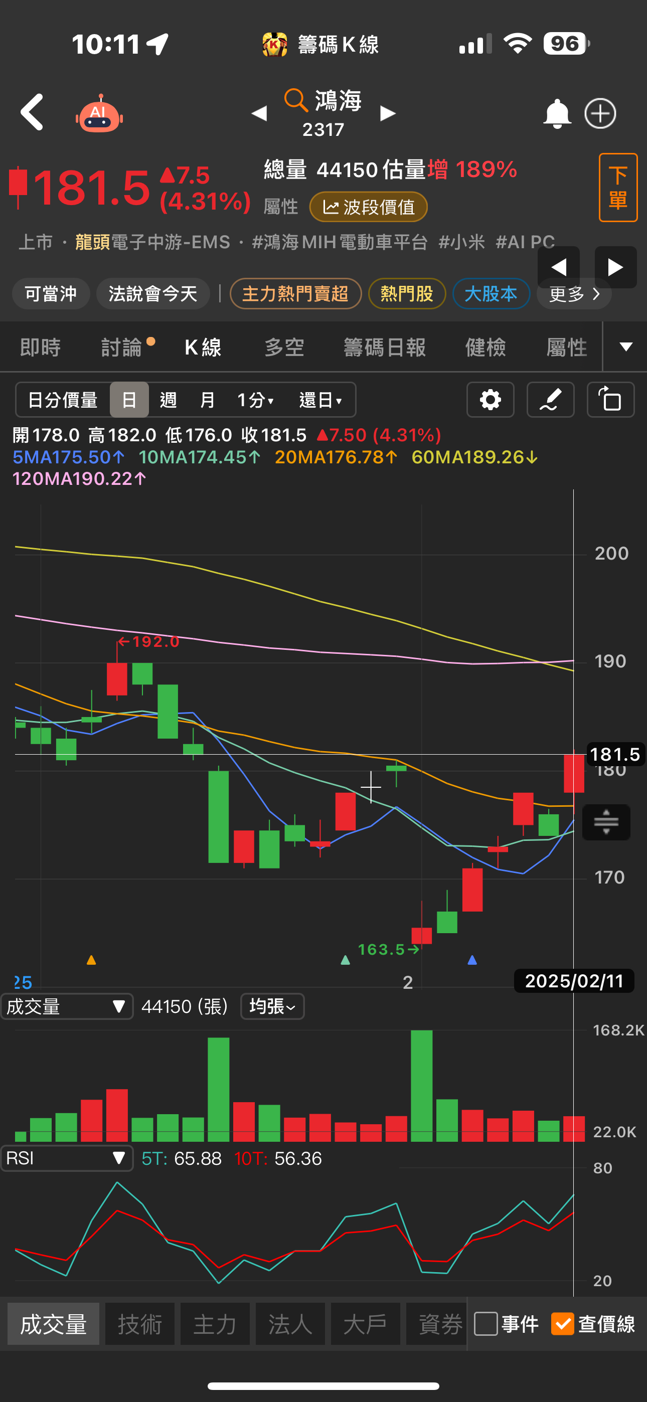The width and height of the screenshot is (647, 1402).
Task: Select the 週 weekly period
Action: pyautogui.click(x=169, y=400)
